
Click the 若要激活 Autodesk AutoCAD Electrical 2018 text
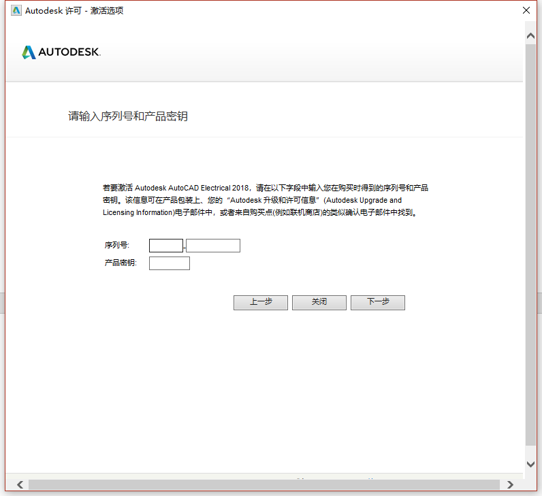[176, 188]
